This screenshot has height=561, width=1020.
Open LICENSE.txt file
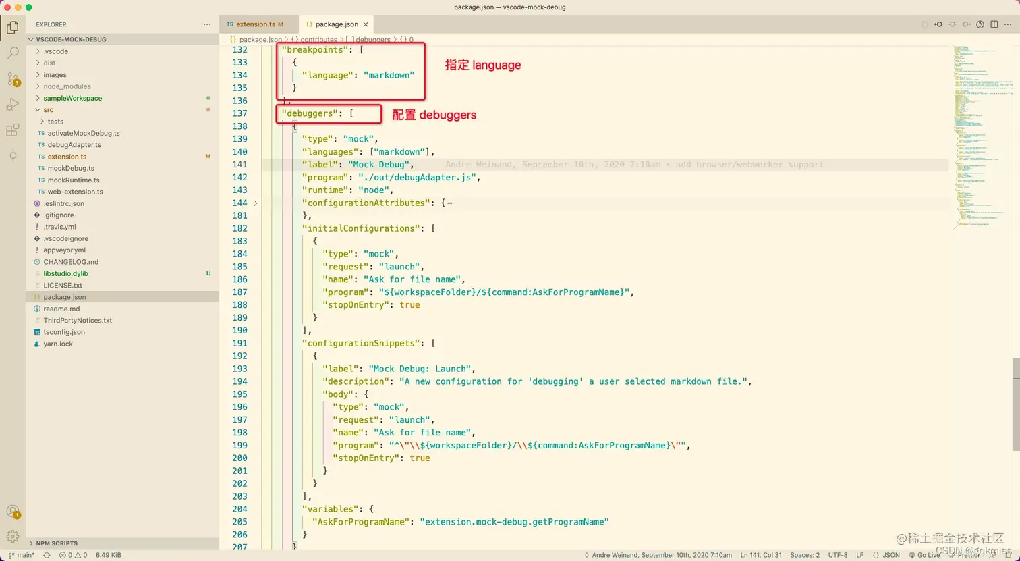tap(122, 285)
